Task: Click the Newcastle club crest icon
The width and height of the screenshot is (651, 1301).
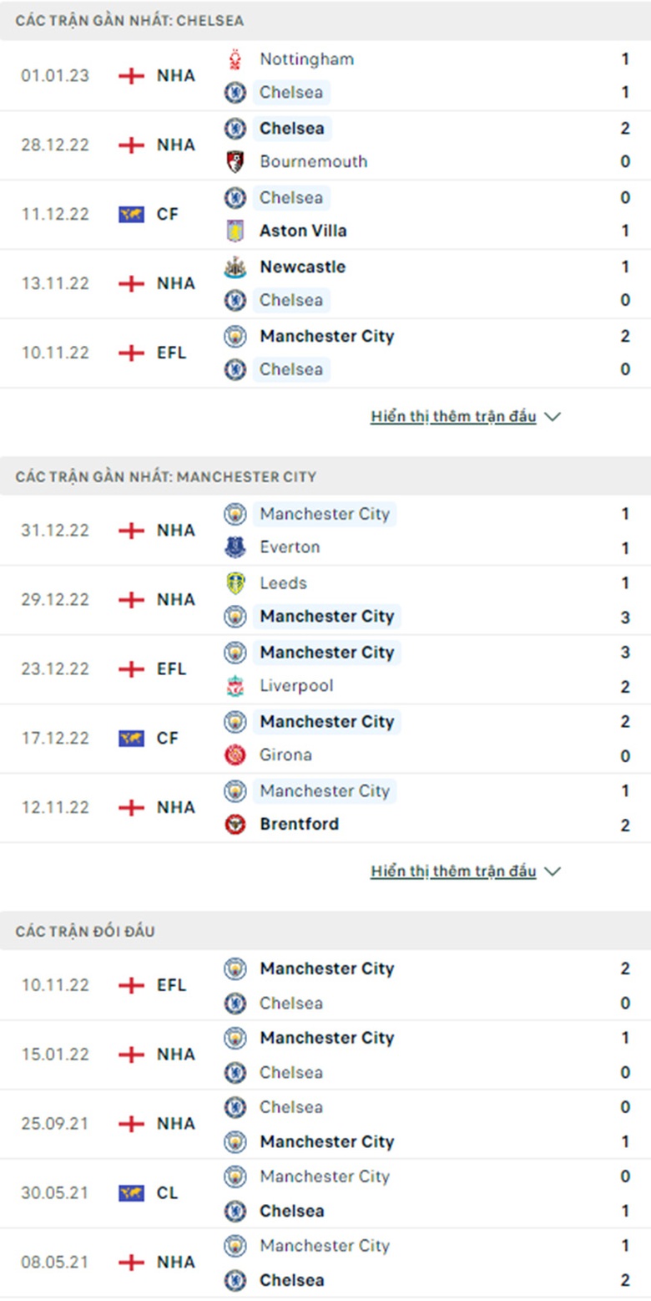Action: pos(236,267)
